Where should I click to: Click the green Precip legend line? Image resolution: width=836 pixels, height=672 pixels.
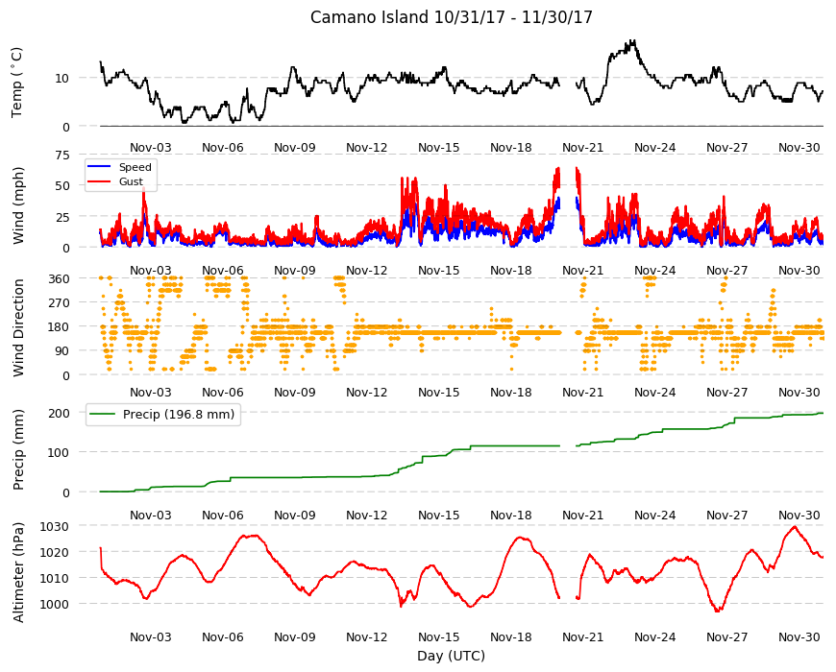tap(102, 415)
